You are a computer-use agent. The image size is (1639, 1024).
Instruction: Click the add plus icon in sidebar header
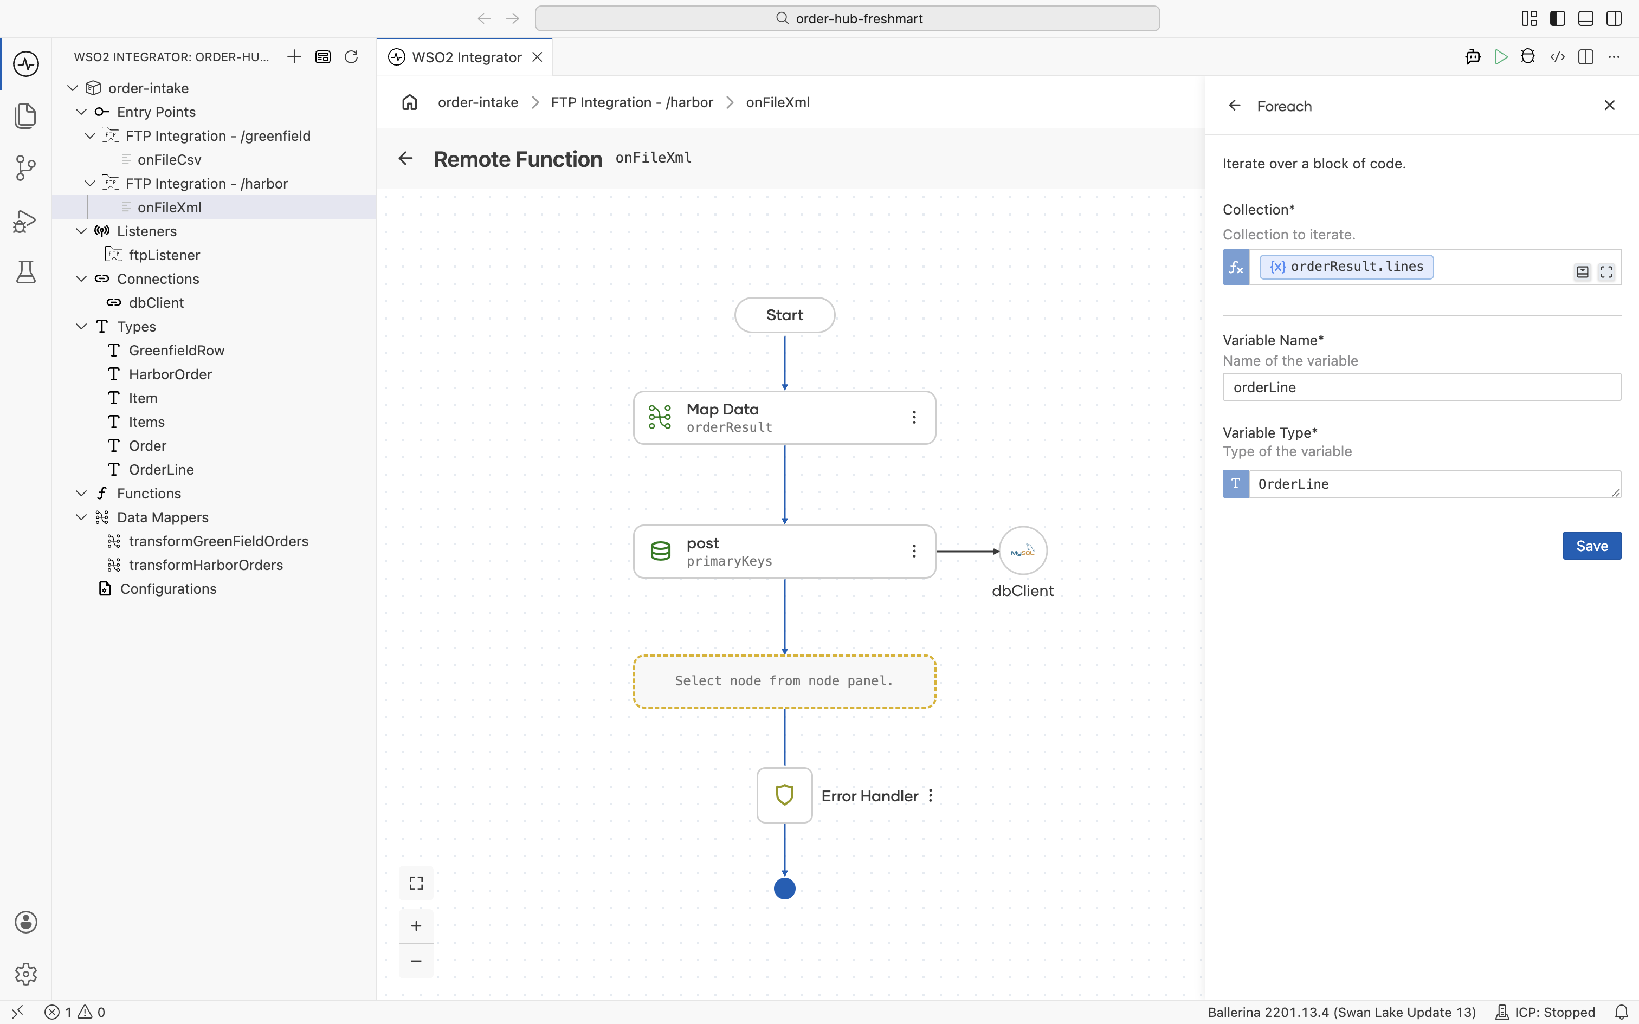[294, 57]
